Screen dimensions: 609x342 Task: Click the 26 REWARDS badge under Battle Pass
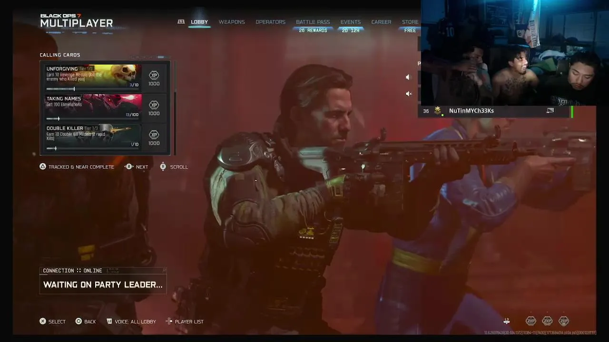point(313,30)
